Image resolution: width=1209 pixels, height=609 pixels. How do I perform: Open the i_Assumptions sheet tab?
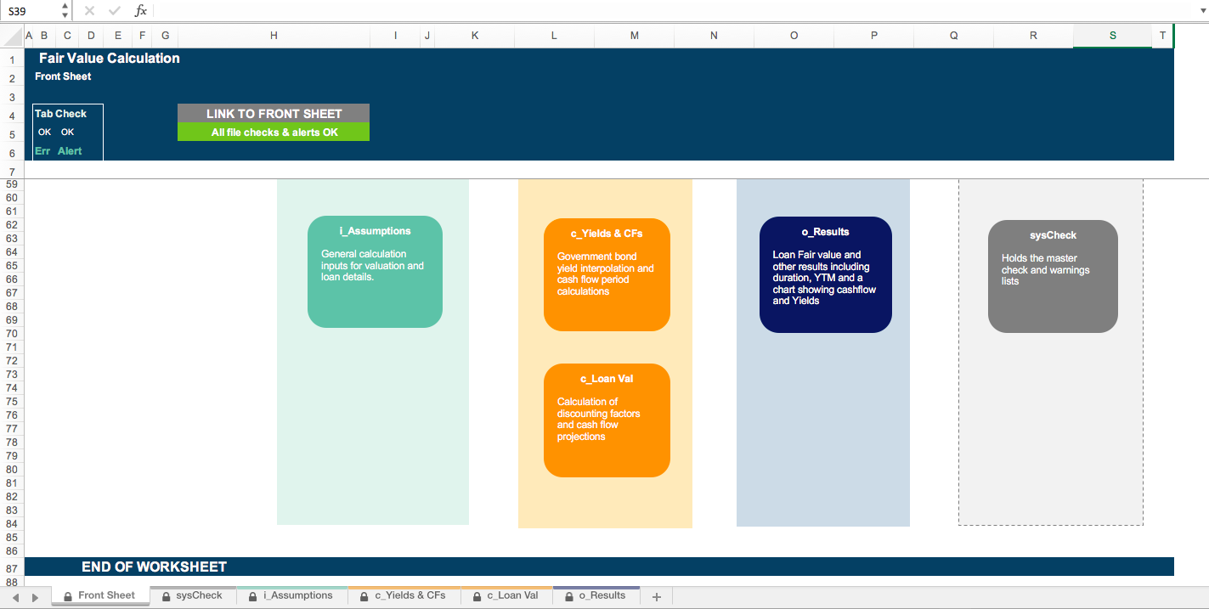[x=291, y=595]
